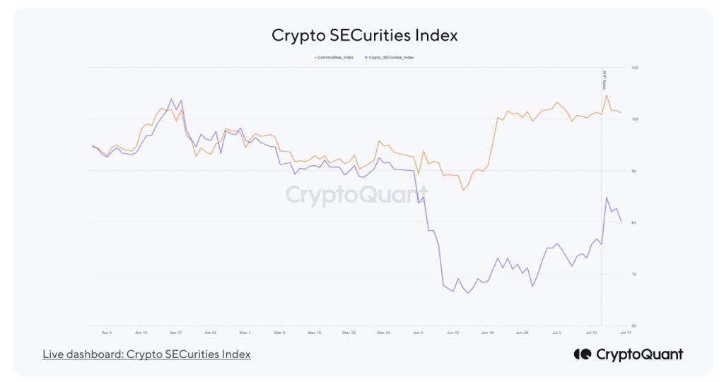Click the purple line's peak near Apr 17
The height and width of the screenshot is (382, 724).
tap(171, 100)
